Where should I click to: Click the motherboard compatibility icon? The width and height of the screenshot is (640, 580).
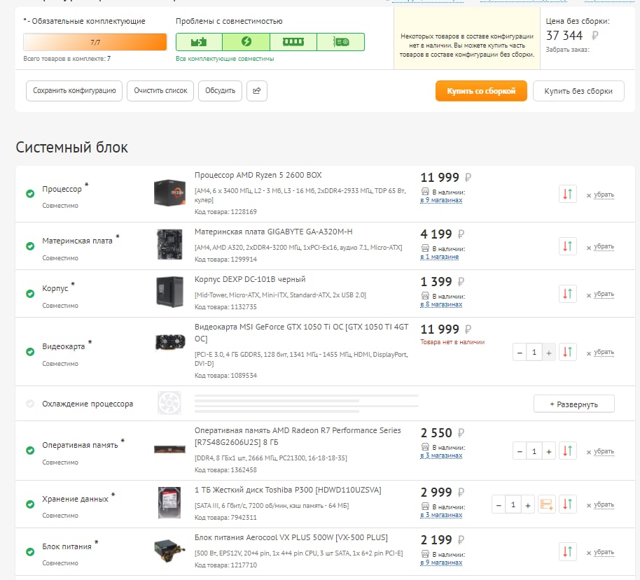coord(199,42)
